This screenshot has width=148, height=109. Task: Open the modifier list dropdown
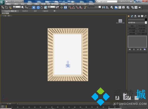[x=137, y=22]
